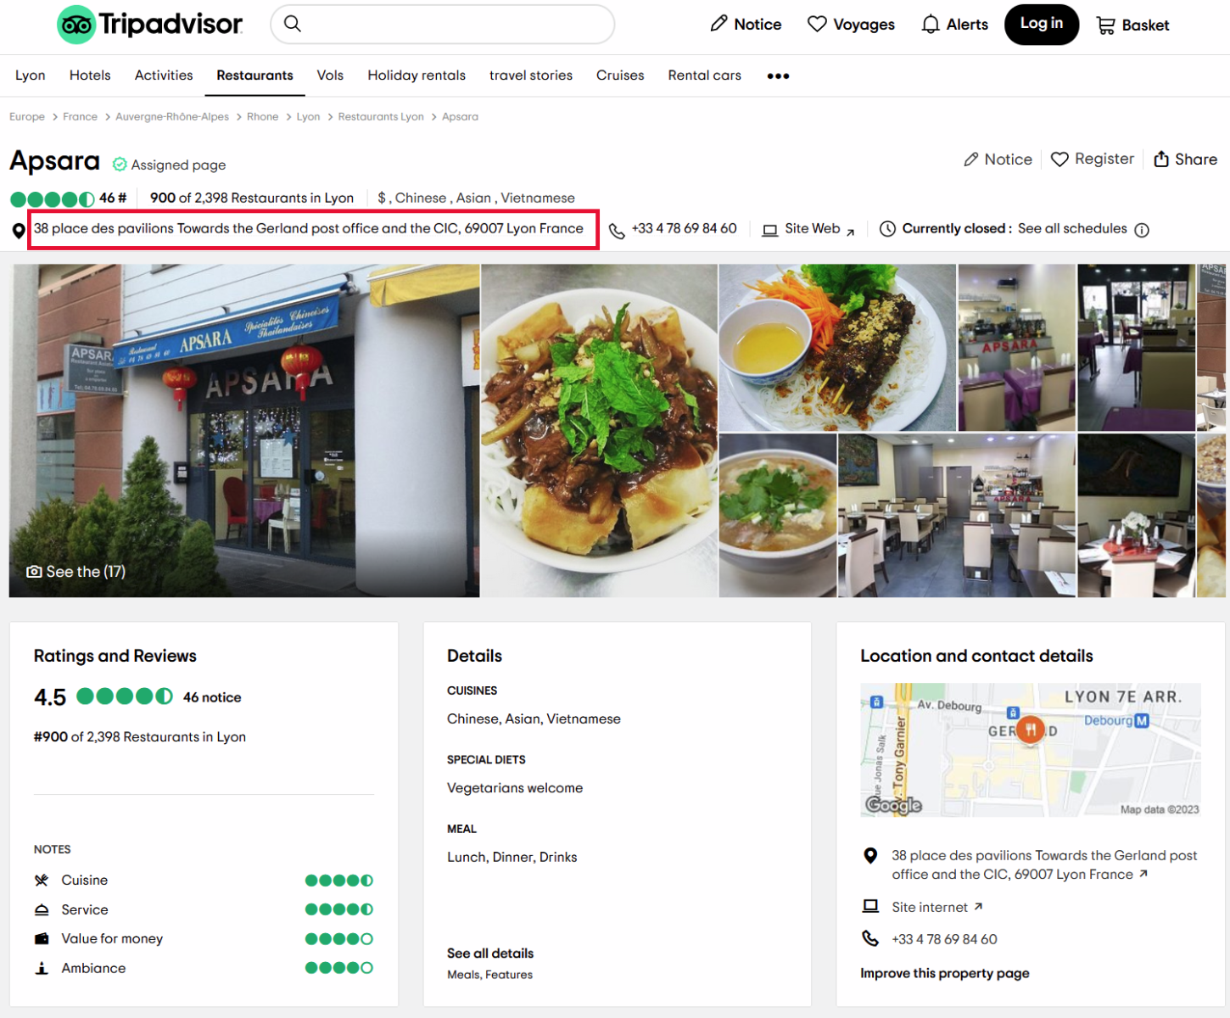Open the Cruises tab

tap(620, 76)
